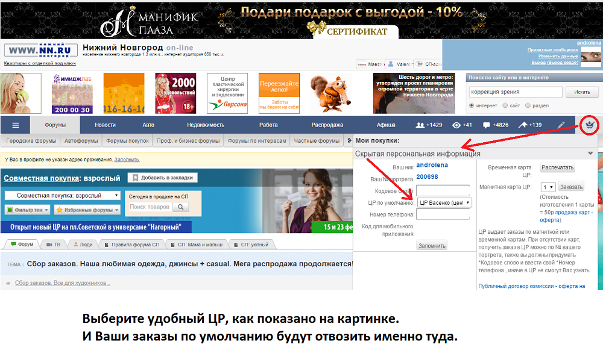Screen dimensions: 603x356
Task: Open the Новости menu item
Action: (x=105, y=125)
